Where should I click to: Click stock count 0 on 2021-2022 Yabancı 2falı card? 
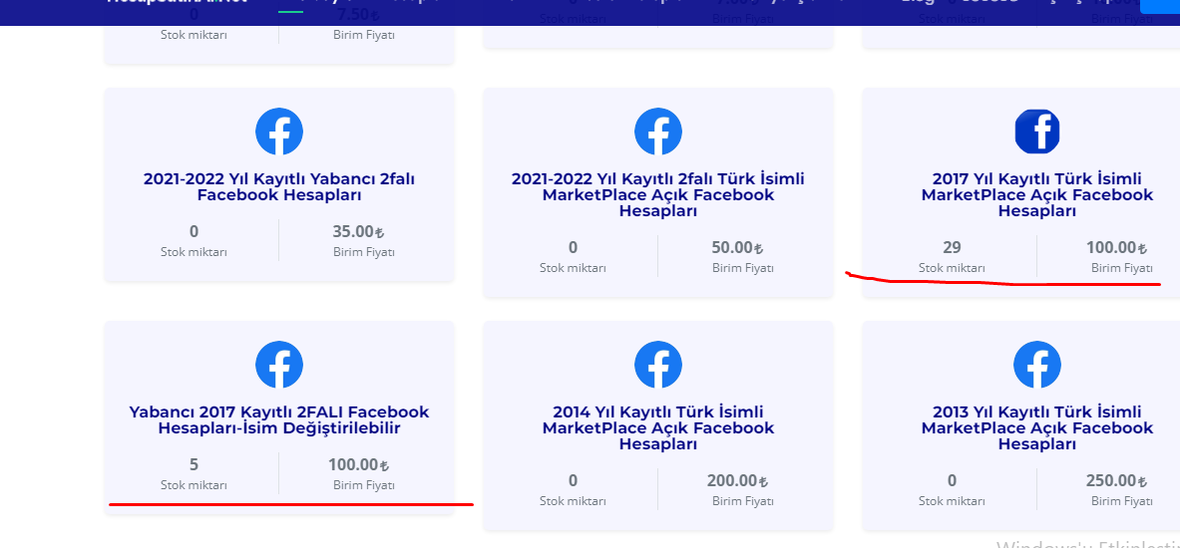(x=195, y=231)
